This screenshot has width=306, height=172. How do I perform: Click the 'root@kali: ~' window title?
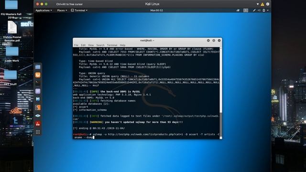[x=147, y=40]
